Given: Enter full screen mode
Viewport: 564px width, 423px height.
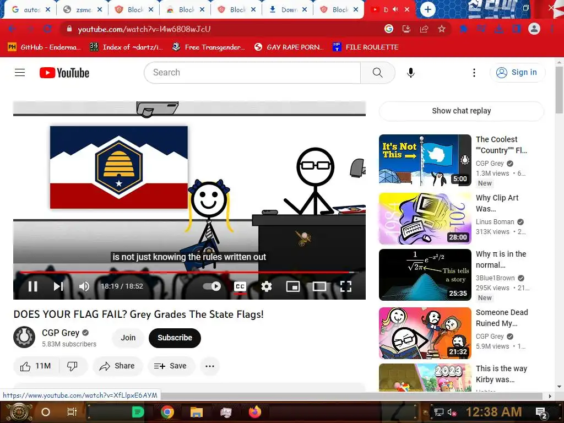Looking at the screenshot, I should coord(346,286).
